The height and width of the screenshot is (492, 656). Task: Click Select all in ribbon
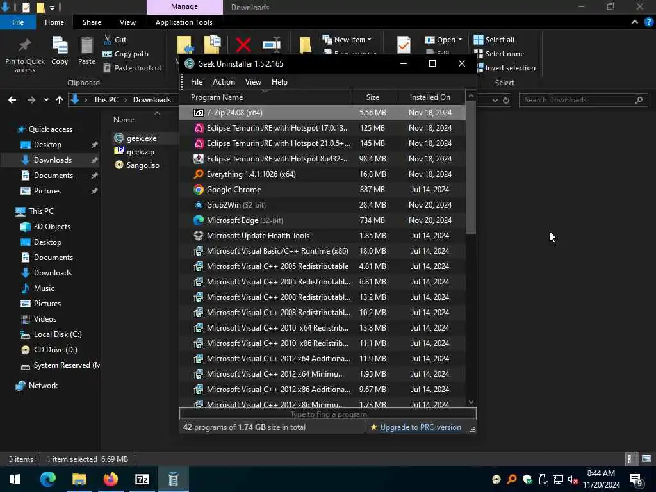pyautogui.click(x=494, y=40)
